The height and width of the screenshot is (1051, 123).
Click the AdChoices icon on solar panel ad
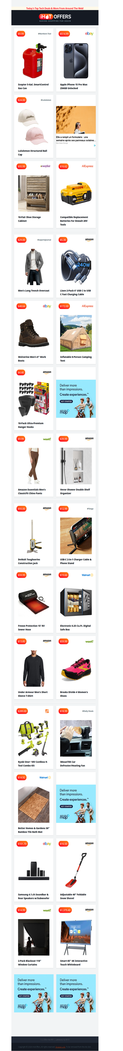(95, 145)
